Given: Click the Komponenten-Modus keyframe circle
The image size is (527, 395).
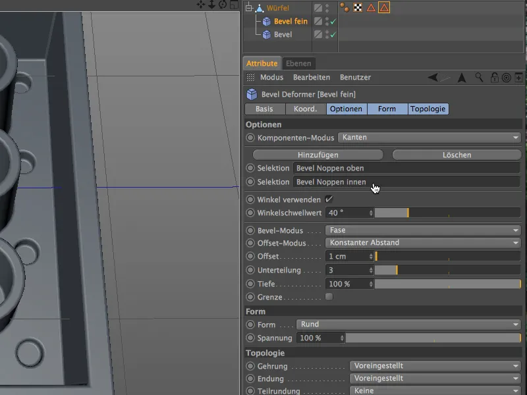Looking at the screenshot, I should pyautogui.click(x=250, y=138).
